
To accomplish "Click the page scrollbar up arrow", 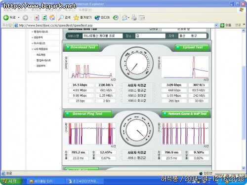I will pyautogui.click(x=244, y=31).
